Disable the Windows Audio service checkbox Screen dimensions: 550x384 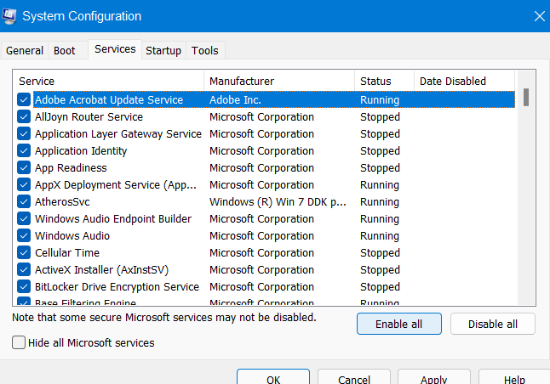coord(24,236)
